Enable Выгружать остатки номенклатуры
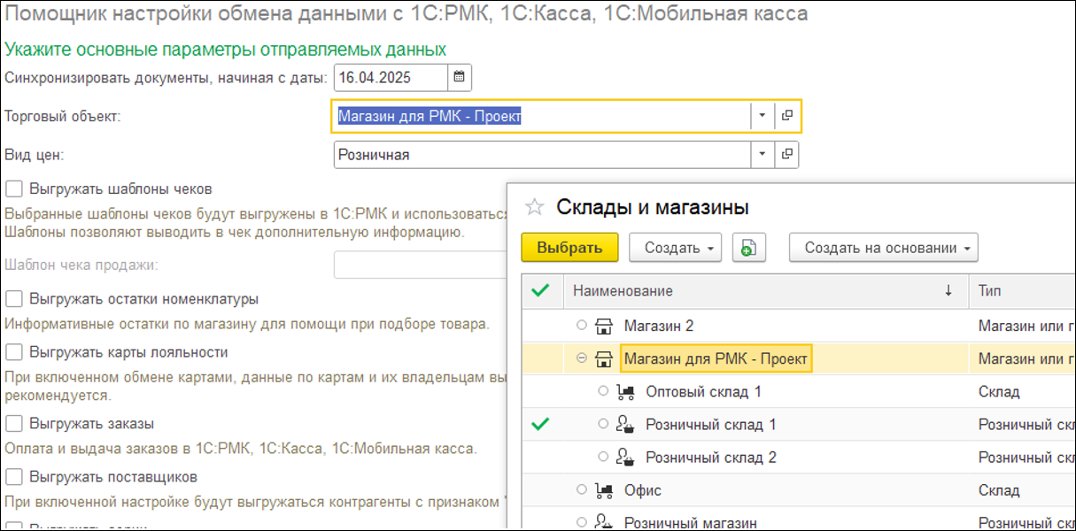 pyautogui.click(x=12, y=299)
